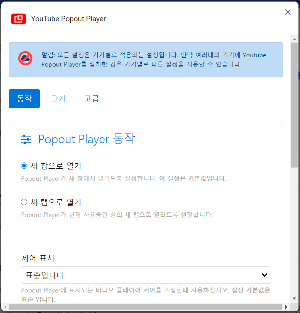The width and height of the screenshot is (300, 313).
Task: Choose the 새 탭으로 열기 radio option
Action: (x=24, y=202)
